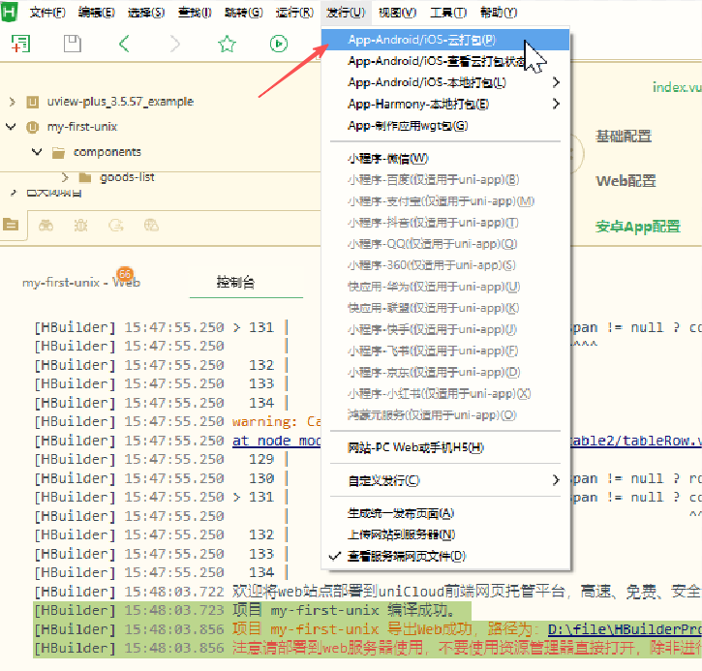Screen dimensions: 702x671
Task: Collapse the my-first-unix project chevron
Action: [11, 127]
